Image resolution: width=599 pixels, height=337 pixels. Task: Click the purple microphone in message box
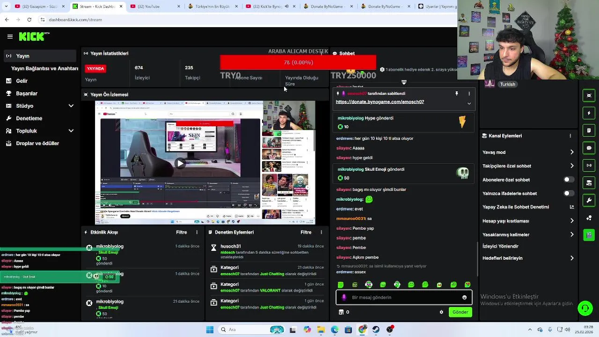point(344,297)
